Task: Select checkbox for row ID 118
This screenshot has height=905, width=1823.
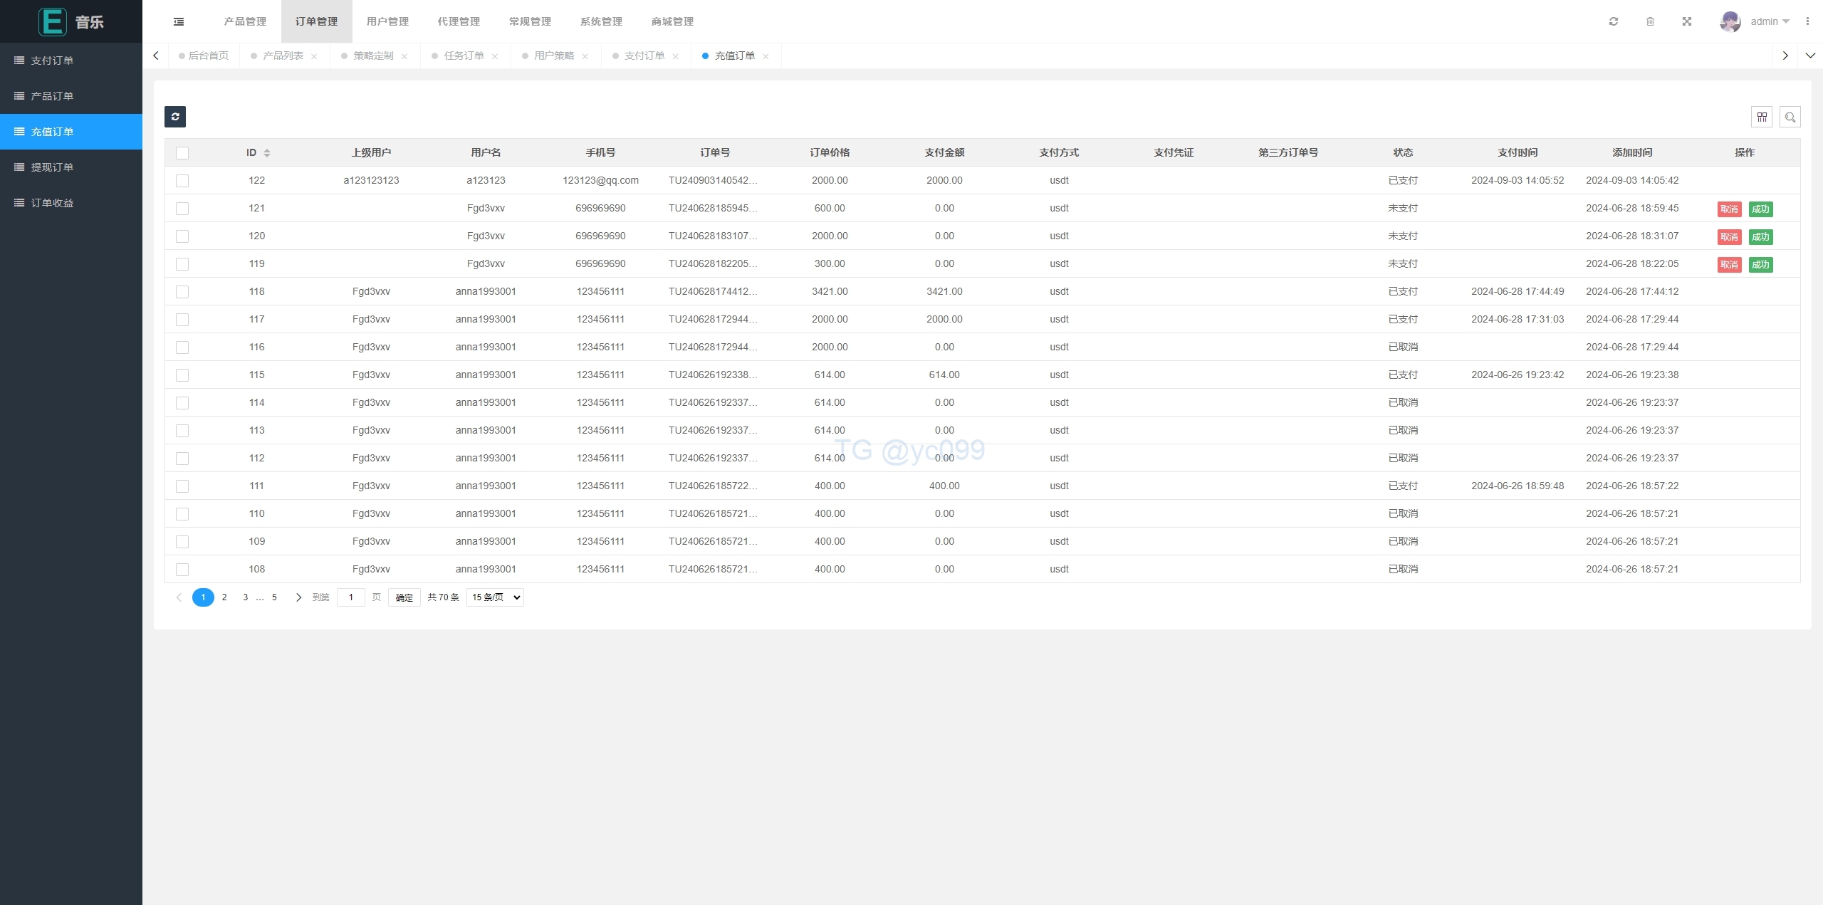Action: (182, 292)
